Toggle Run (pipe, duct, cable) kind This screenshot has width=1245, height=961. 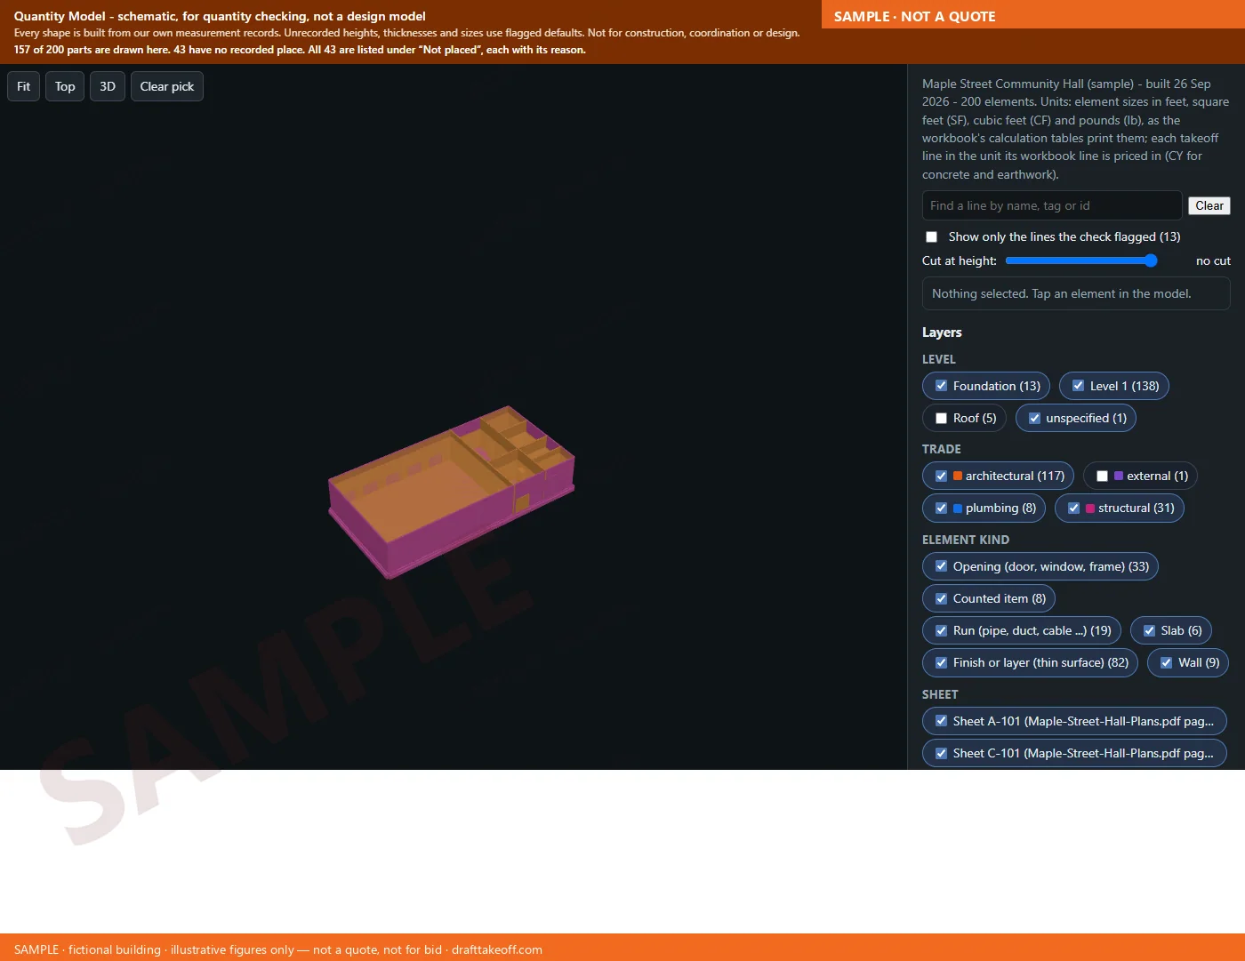(x=1022, y=630)
